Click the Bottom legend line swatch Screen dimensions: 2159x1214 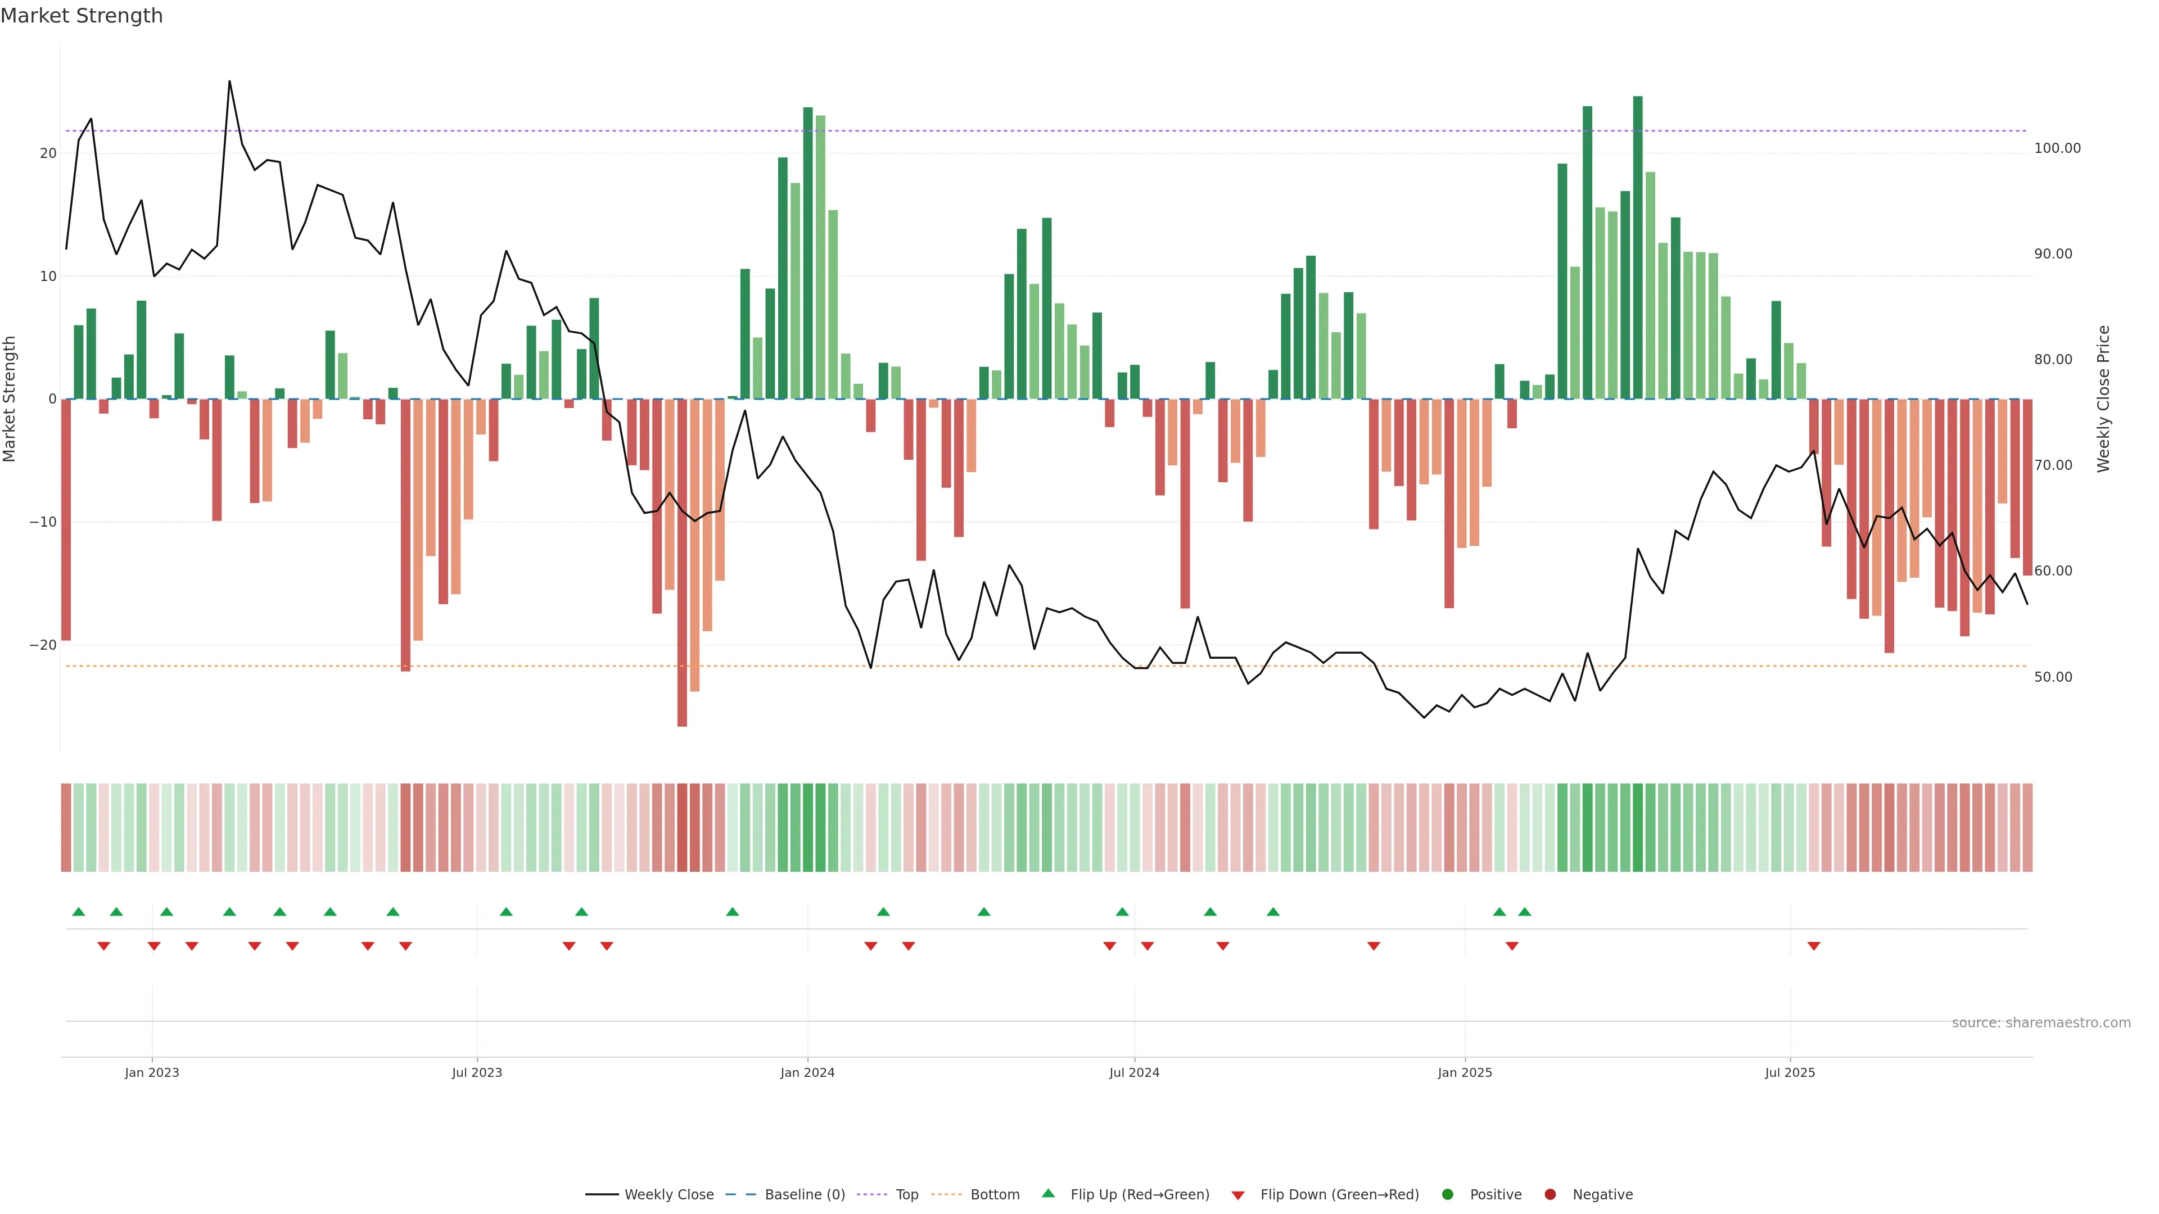[x=946, y=1194]
